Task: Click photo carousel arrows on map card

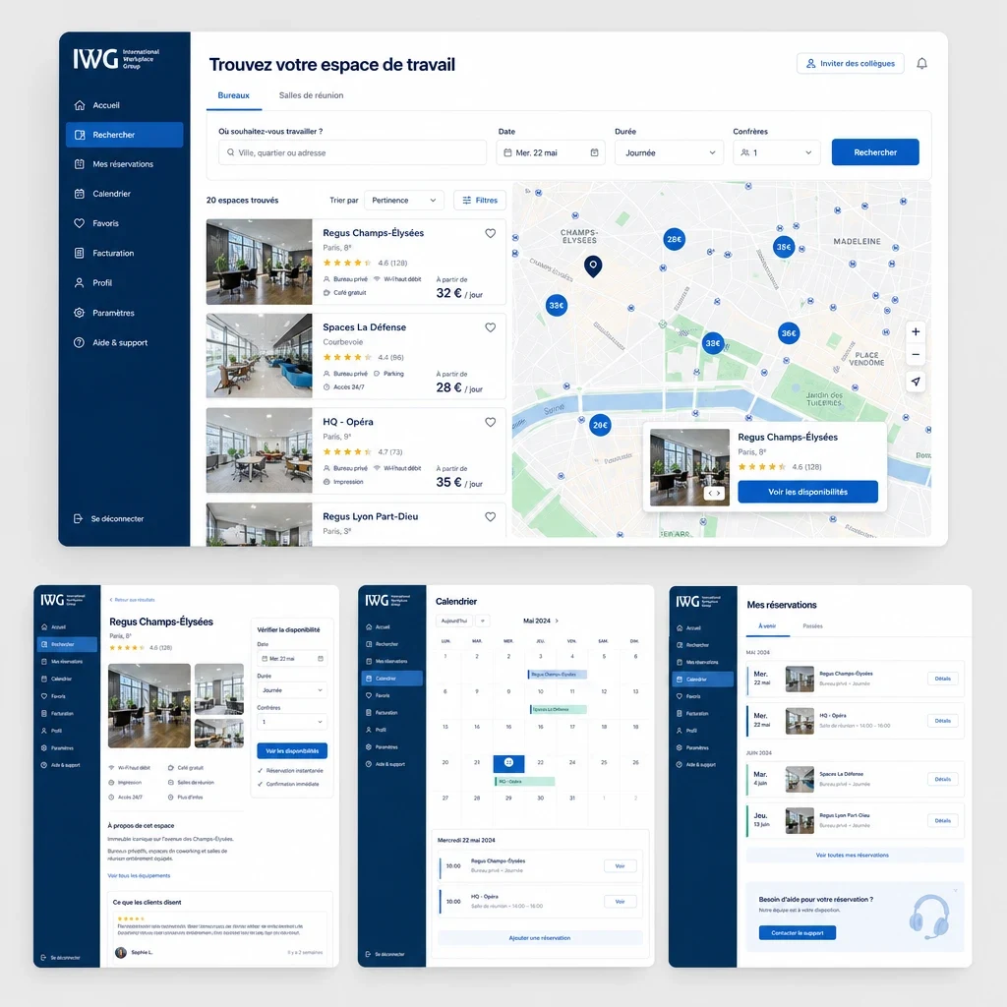Action: (714, 494)
